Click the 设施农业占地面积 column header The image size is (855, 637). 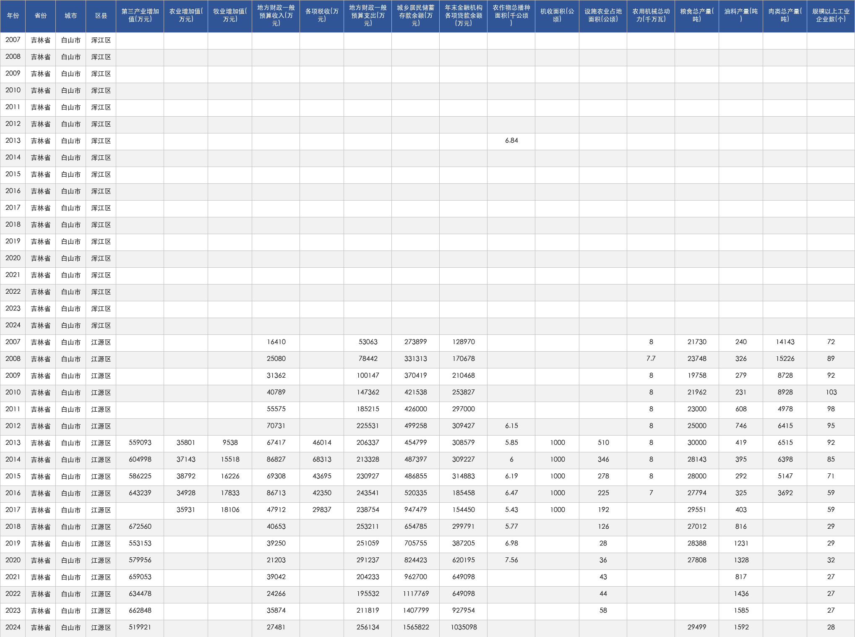pyautogui.click(x=603, y=16)
